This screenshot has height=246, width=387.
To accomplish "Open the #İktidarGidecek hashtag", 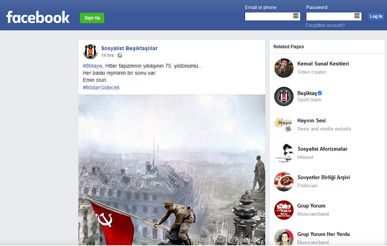I will coord(101,87).
